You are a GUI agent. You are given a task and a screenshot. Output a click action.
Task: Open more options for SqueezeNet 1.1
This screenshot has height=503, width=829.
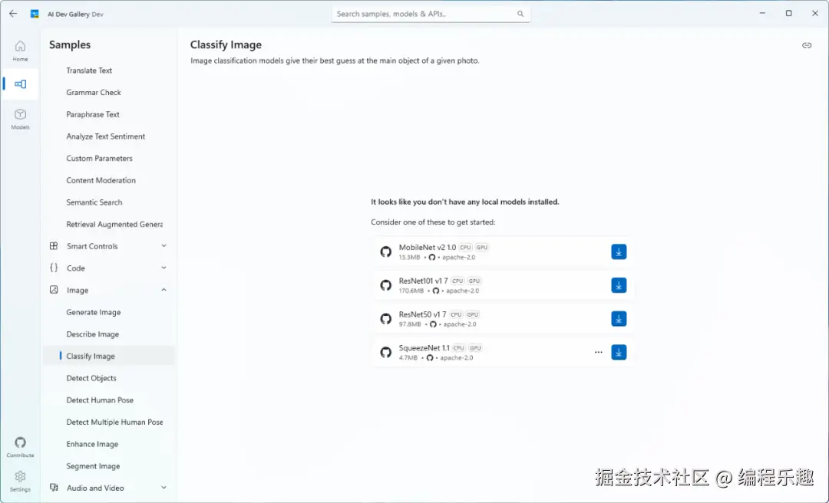coord(598,352)
